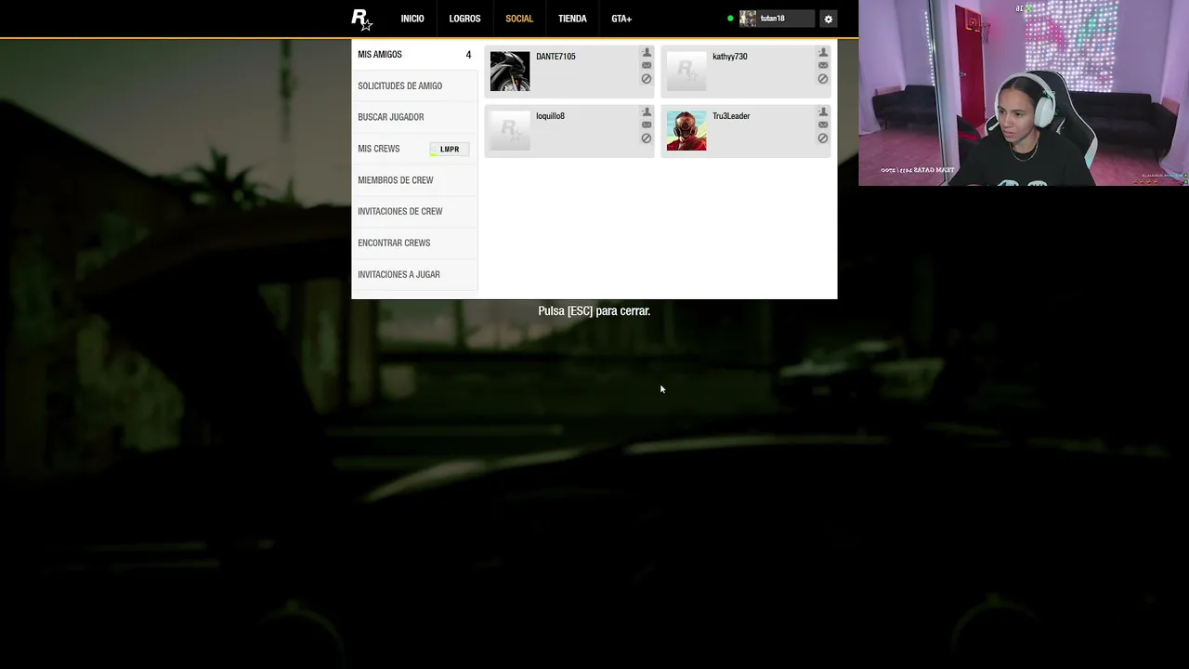Click DANTE7105's motorcycle avatar
This screenshot has width=1189, height=669.
[x=510, y=72]
